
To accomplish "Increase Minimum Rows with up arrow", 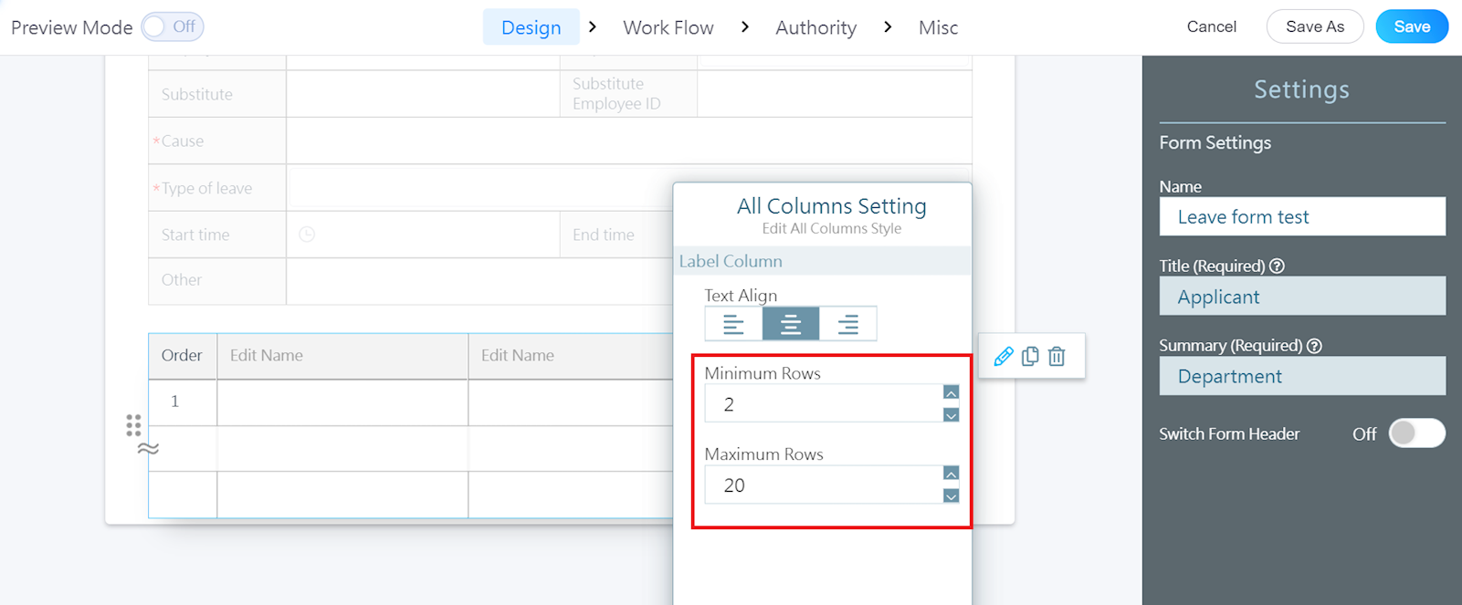I will tap(951, 392).
